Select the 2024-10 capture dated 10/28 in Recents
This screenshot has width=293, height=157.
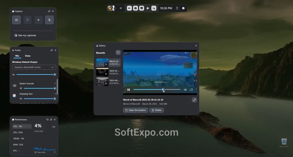click(x=108, y=72)
